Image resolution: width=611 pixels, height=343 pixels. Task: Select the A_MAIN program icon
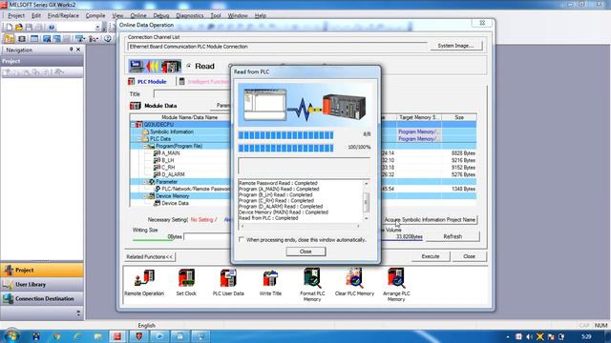tap(157, 152)
